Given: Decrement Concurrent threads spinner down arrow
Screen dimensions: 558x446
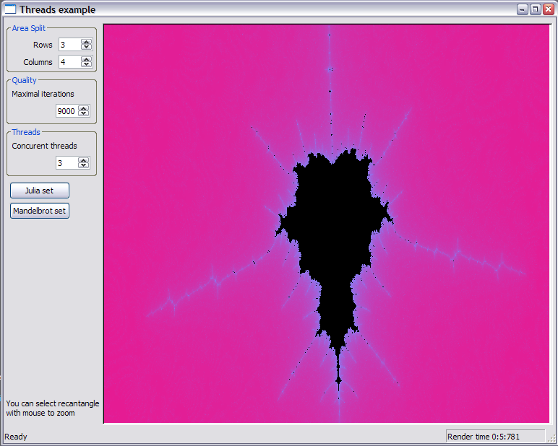Looking at the screenshot, I should click(83, 166).
